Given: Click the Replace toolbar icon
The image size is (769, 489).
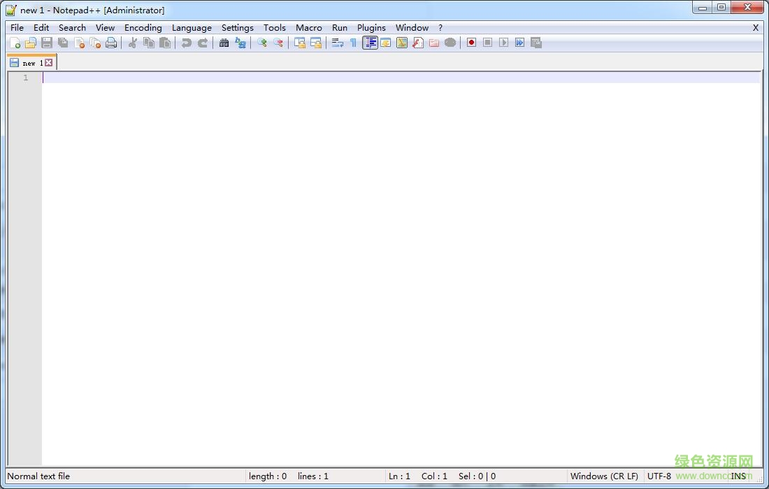Looking at the screenshot, I should click(x=240, y=43).
